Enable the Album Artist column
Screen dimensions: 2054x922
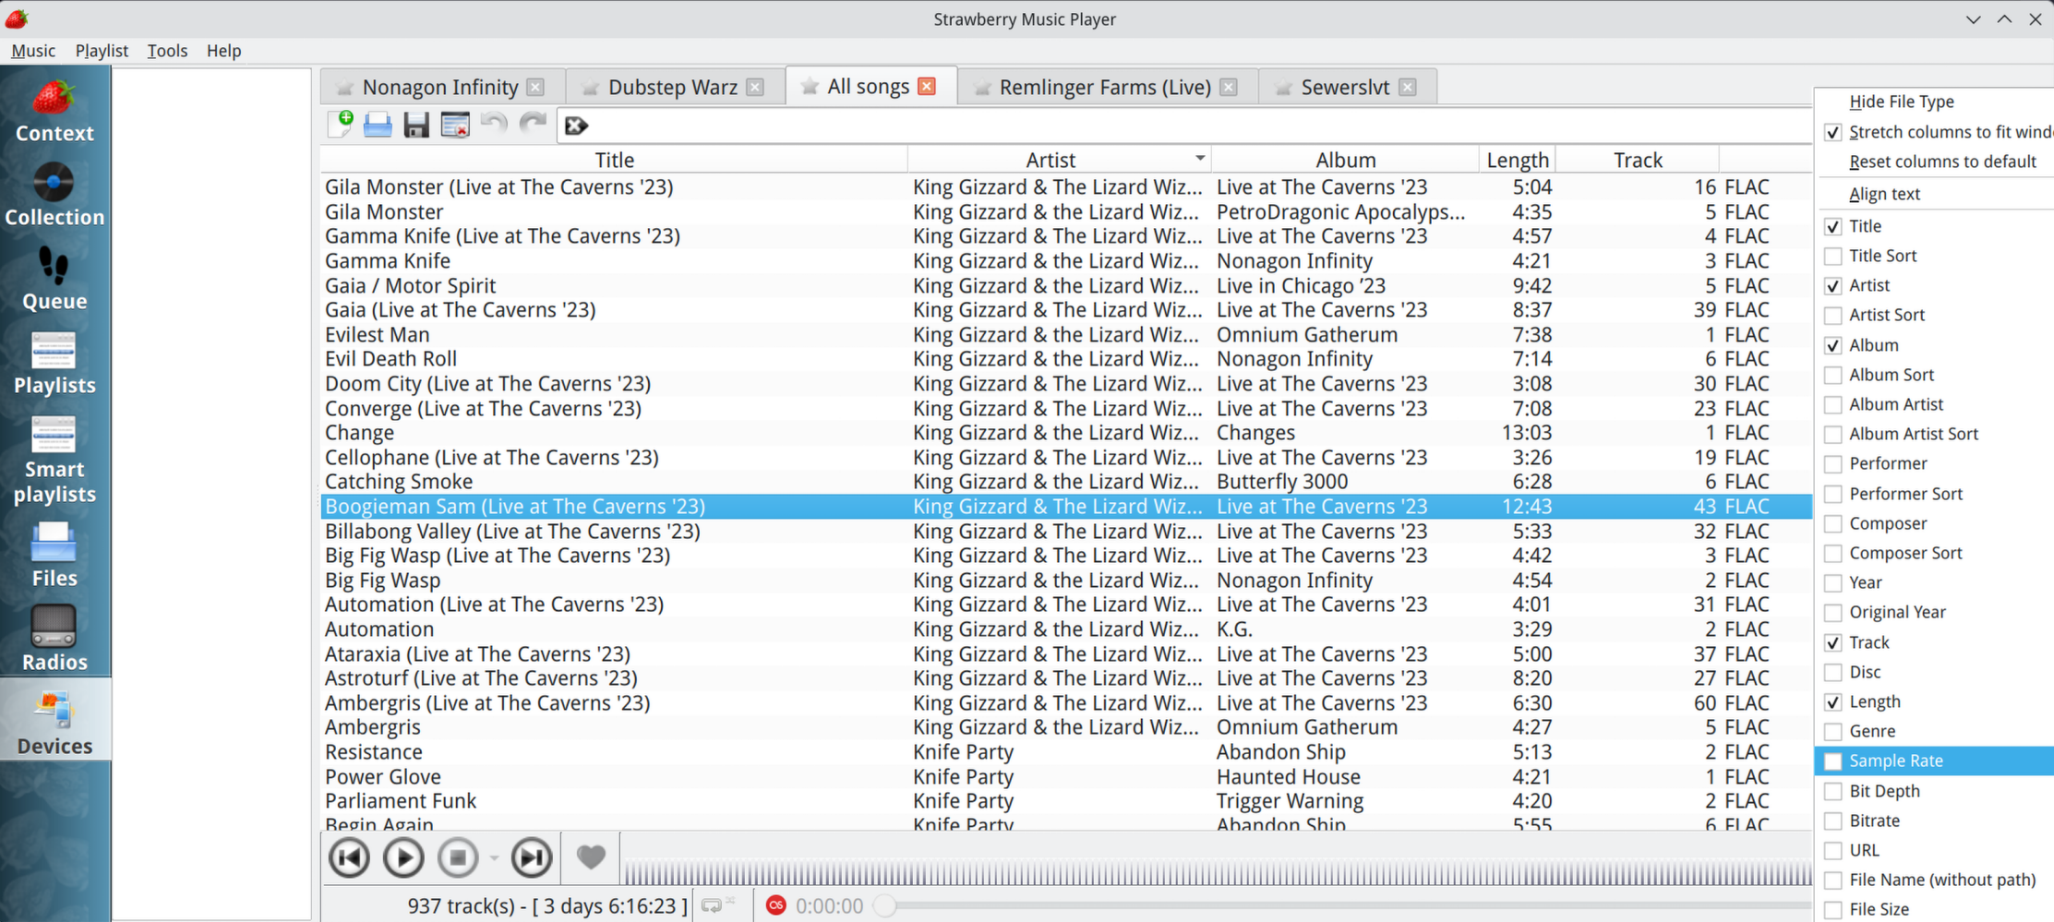(1833, 404)
